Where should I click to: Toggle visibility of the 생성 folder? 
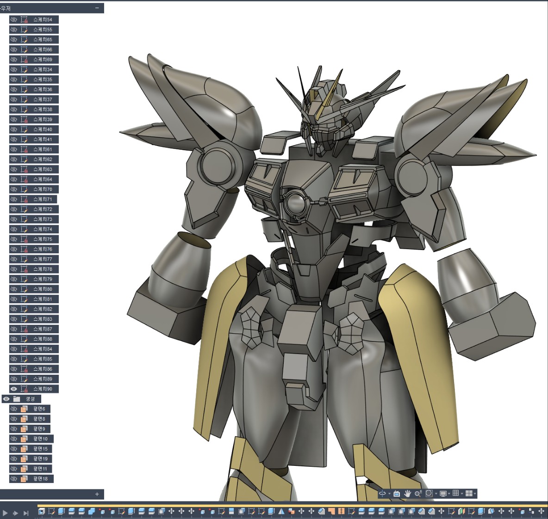(x=6, y=399)
